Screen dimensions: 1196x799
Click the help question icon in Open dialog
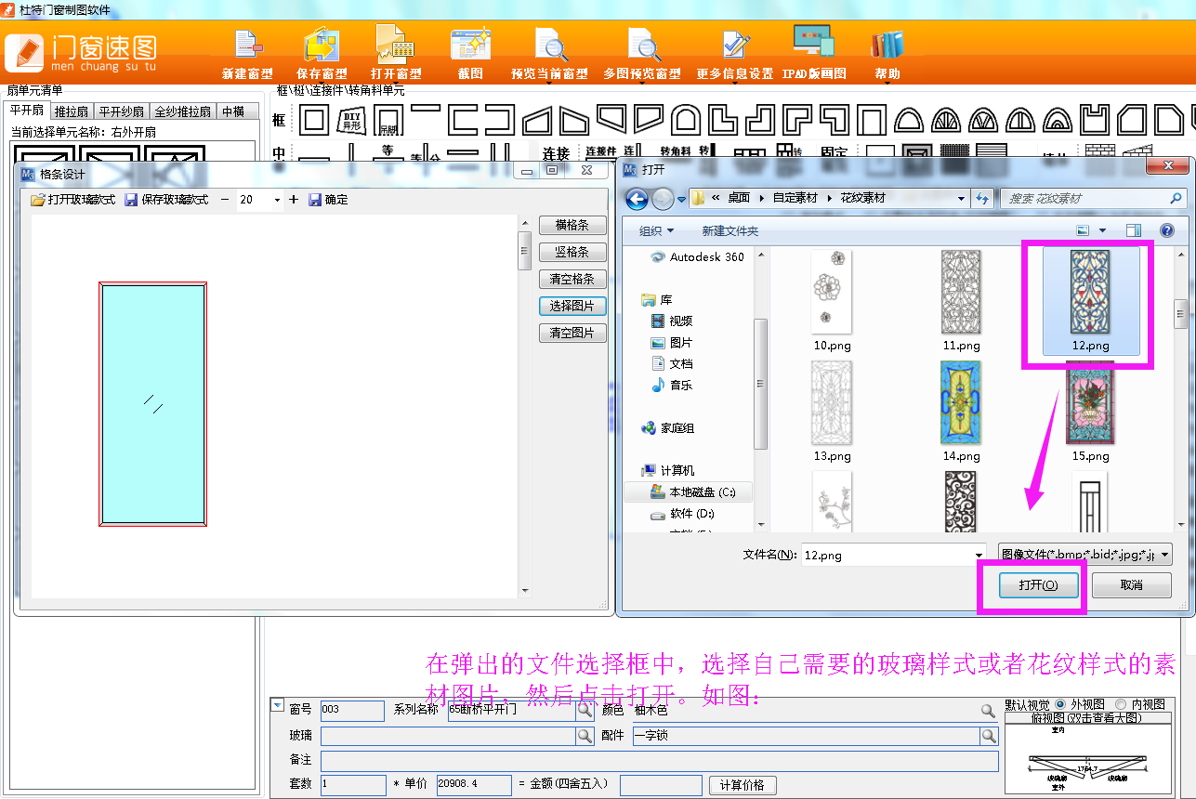(1166, 230)
